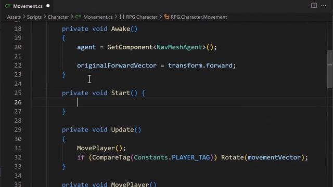Viewport: 333px width, 187px height.
Task: Click the class icon before RPG.Character.Movement
Action: (x=166, y=17)
